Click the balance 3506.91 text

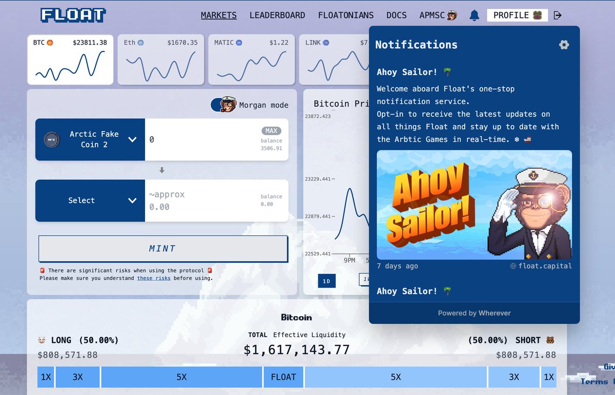272,145
